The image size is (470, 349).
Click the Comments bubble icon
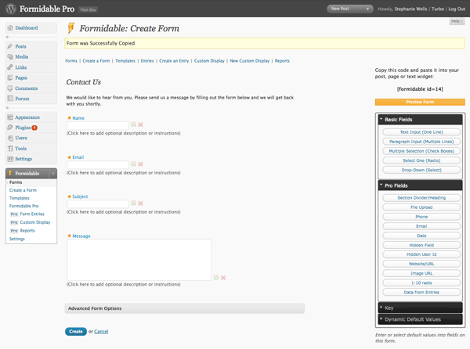coord(10,88)
